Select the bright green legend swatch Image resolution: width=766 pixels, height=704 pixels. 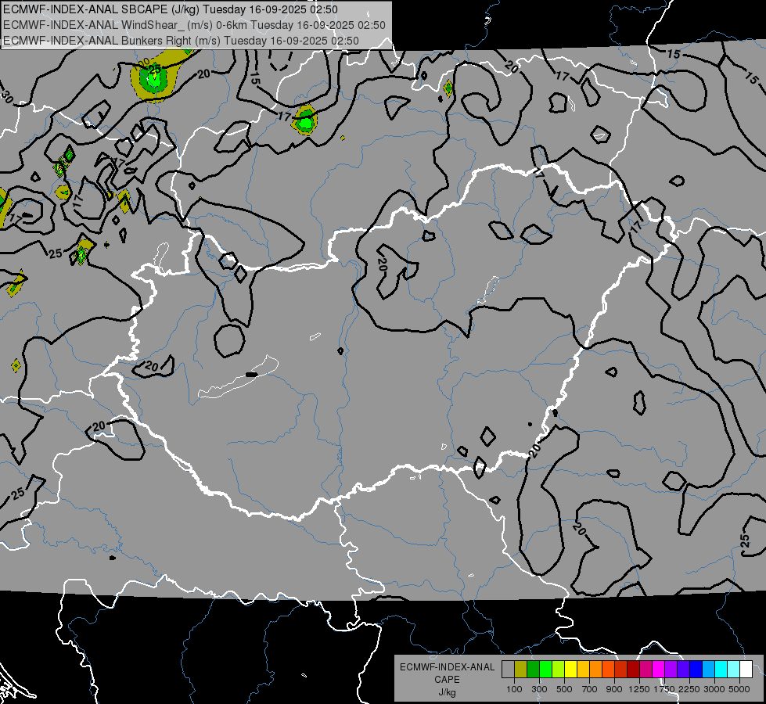545,670
